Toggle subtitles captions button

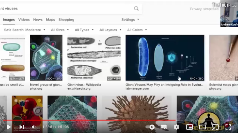click(x=164, y=127)
